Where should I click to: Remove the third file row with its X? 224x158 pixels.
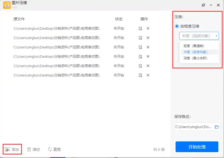tap(148, 47)
